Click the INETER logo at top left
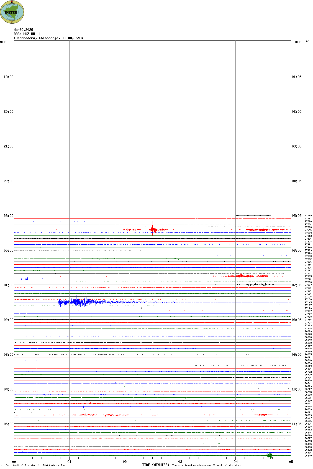Viewport: 313px width, 469px height. [12, 12]
